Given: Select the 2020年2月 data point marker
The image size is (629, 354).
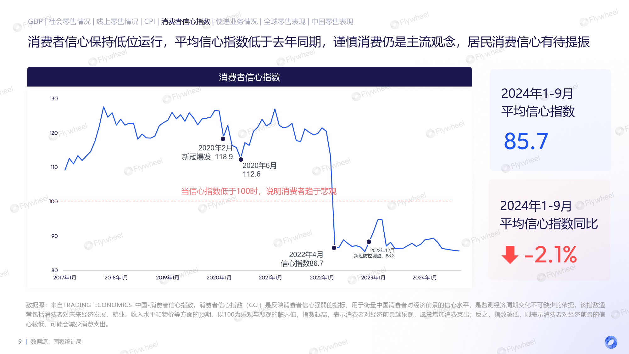Looking at the screenshot, I should point(223,139).
